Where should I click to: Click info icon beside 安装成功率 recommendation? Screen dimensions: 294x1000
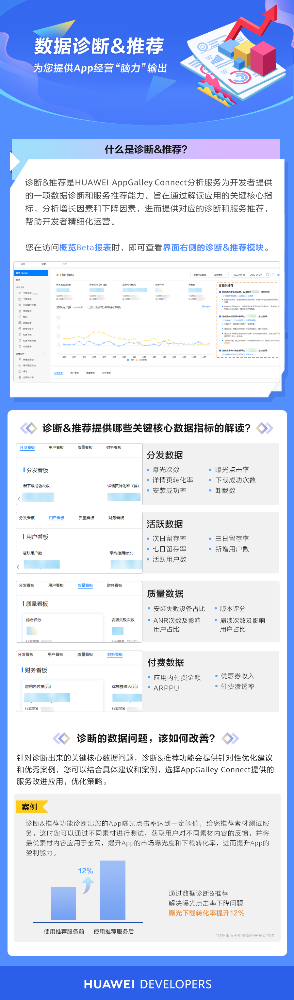coord(220,292)
